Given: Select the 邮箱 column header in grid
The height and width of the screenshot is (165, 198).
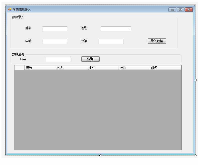Looking at the screenshot, I should click(165, 68).
